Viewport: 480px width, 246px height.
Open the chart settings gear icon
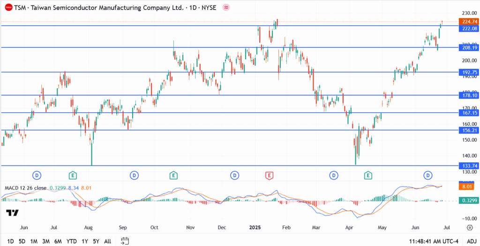[469, 228]
